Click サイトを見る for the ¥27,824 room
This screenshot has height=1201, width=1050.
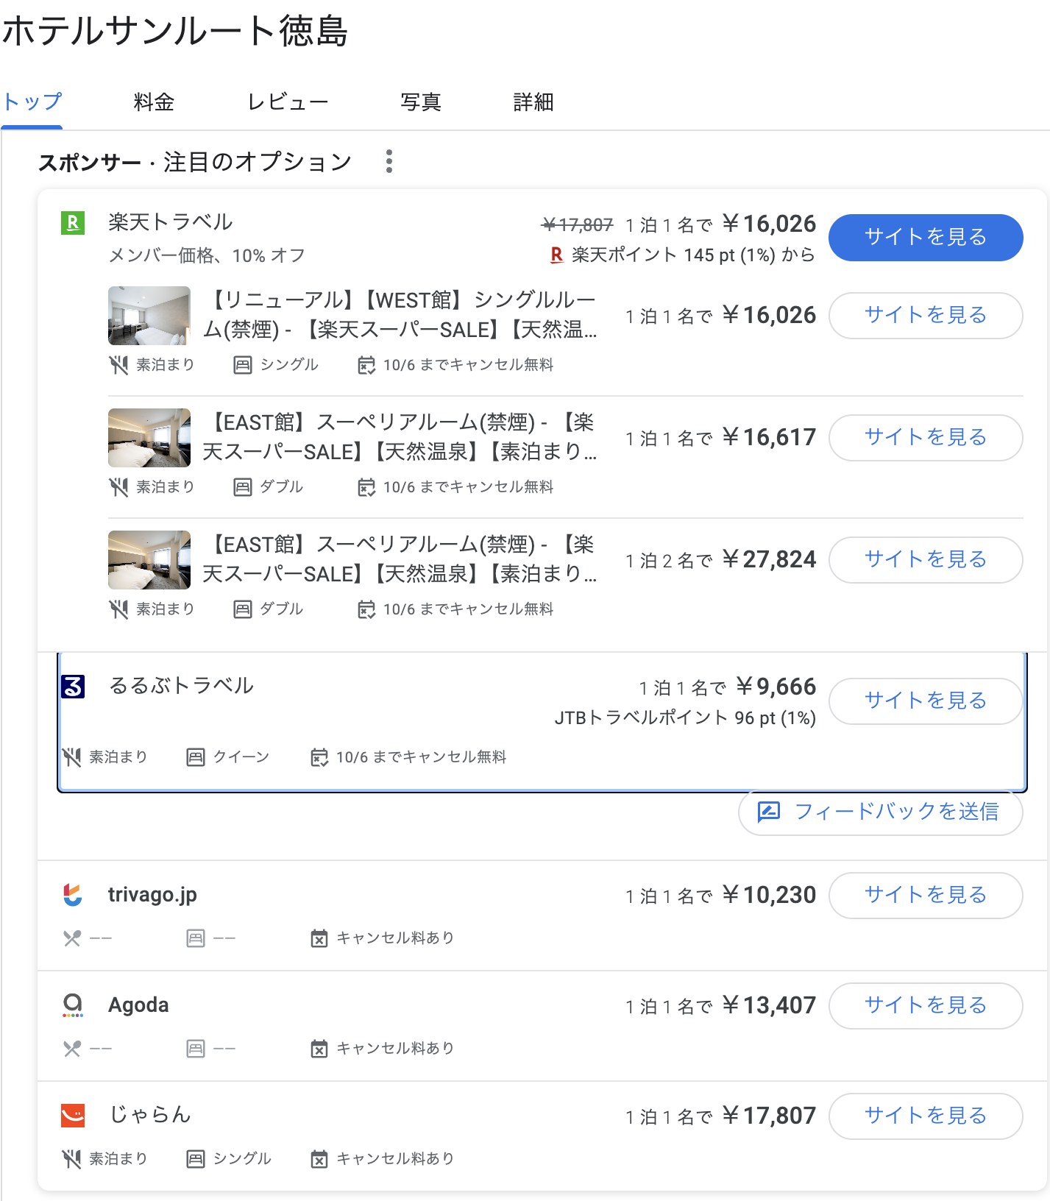coord(926,559)
